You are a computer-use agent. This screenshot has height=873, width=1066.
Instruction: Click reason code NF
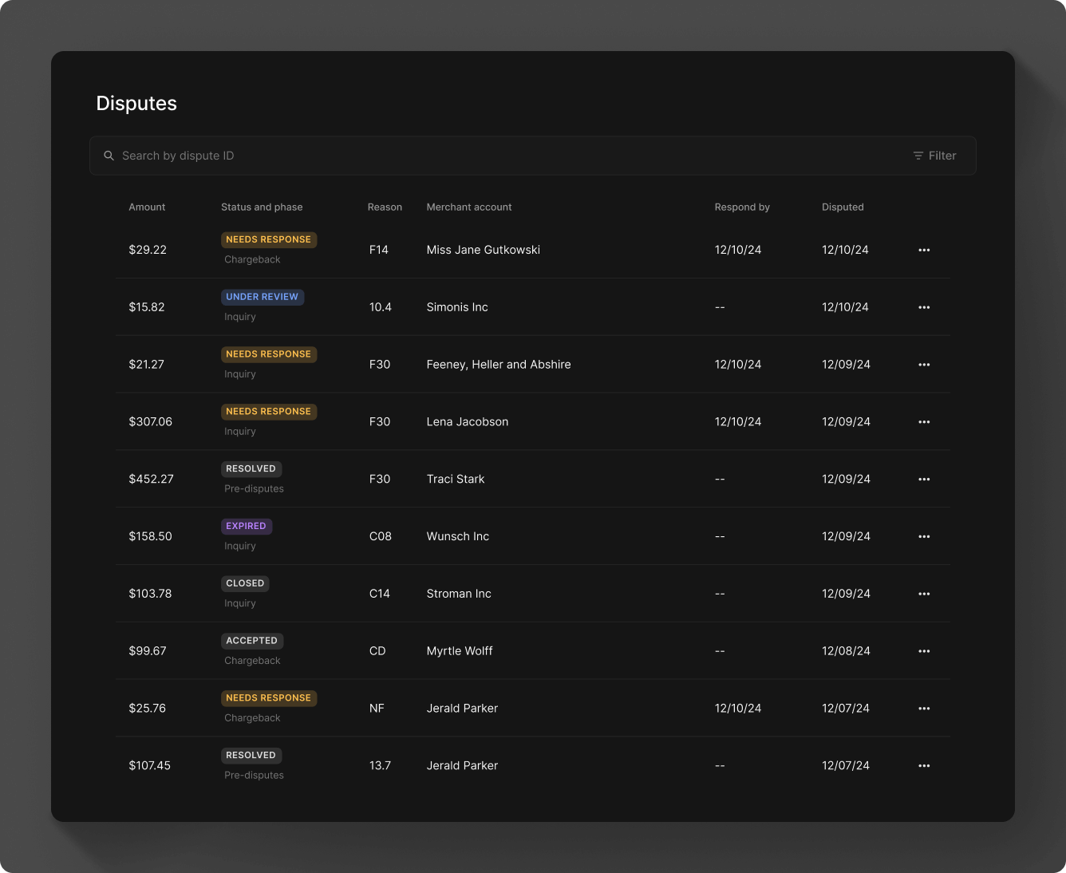click(x=377, y=709)
